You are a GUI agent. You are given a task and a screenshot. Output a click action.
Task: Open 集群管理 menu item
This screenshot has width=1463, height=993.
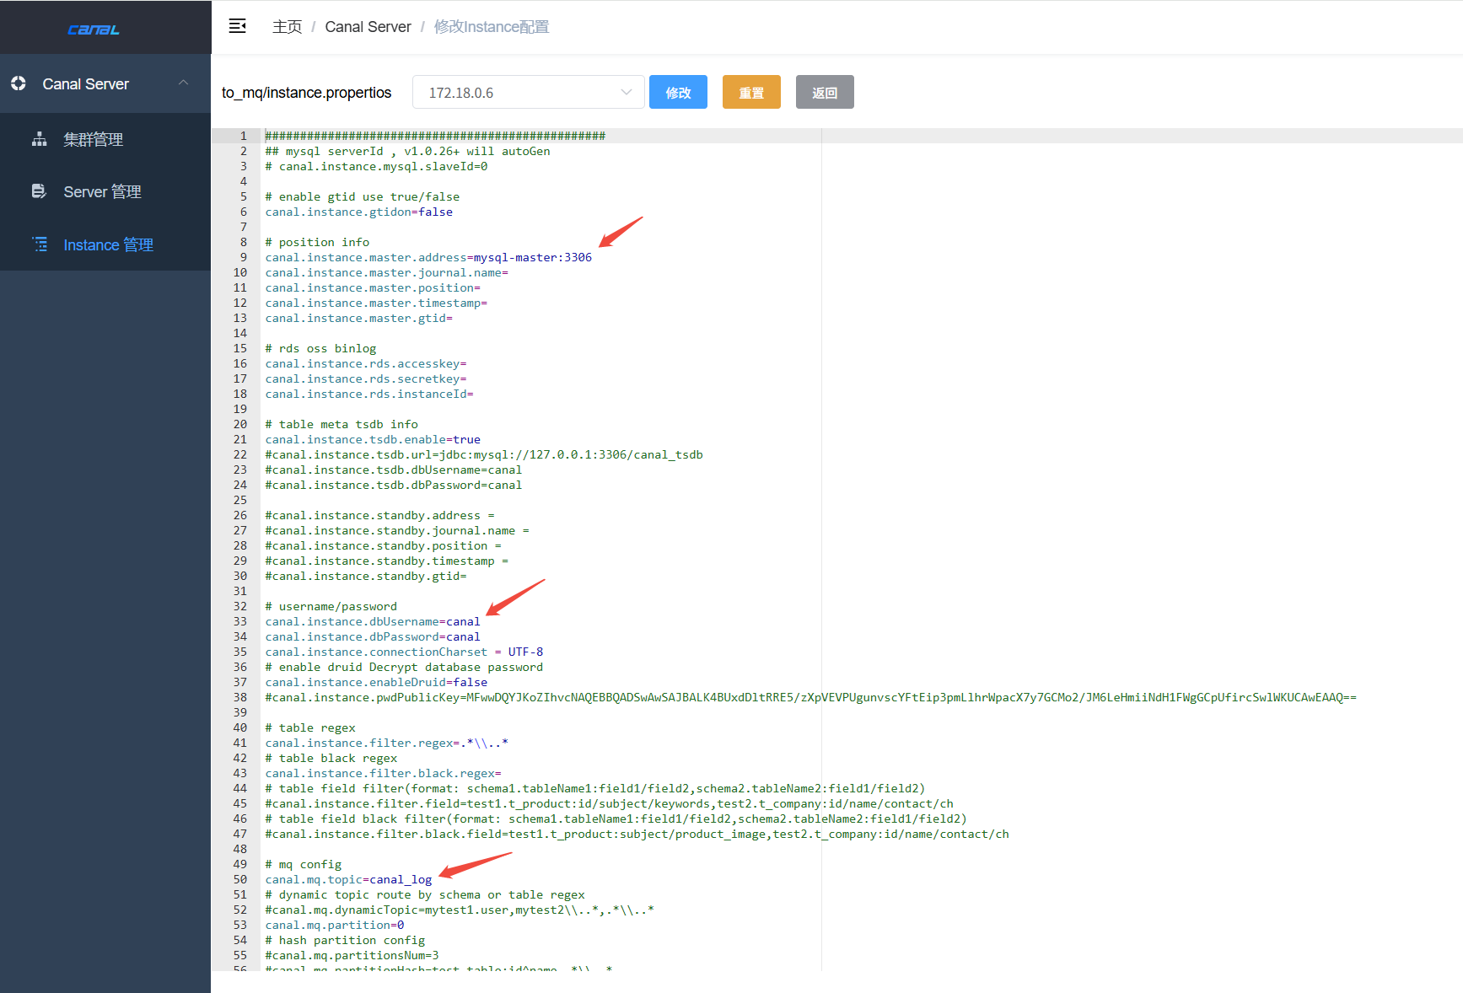click(x=105, y=139)
